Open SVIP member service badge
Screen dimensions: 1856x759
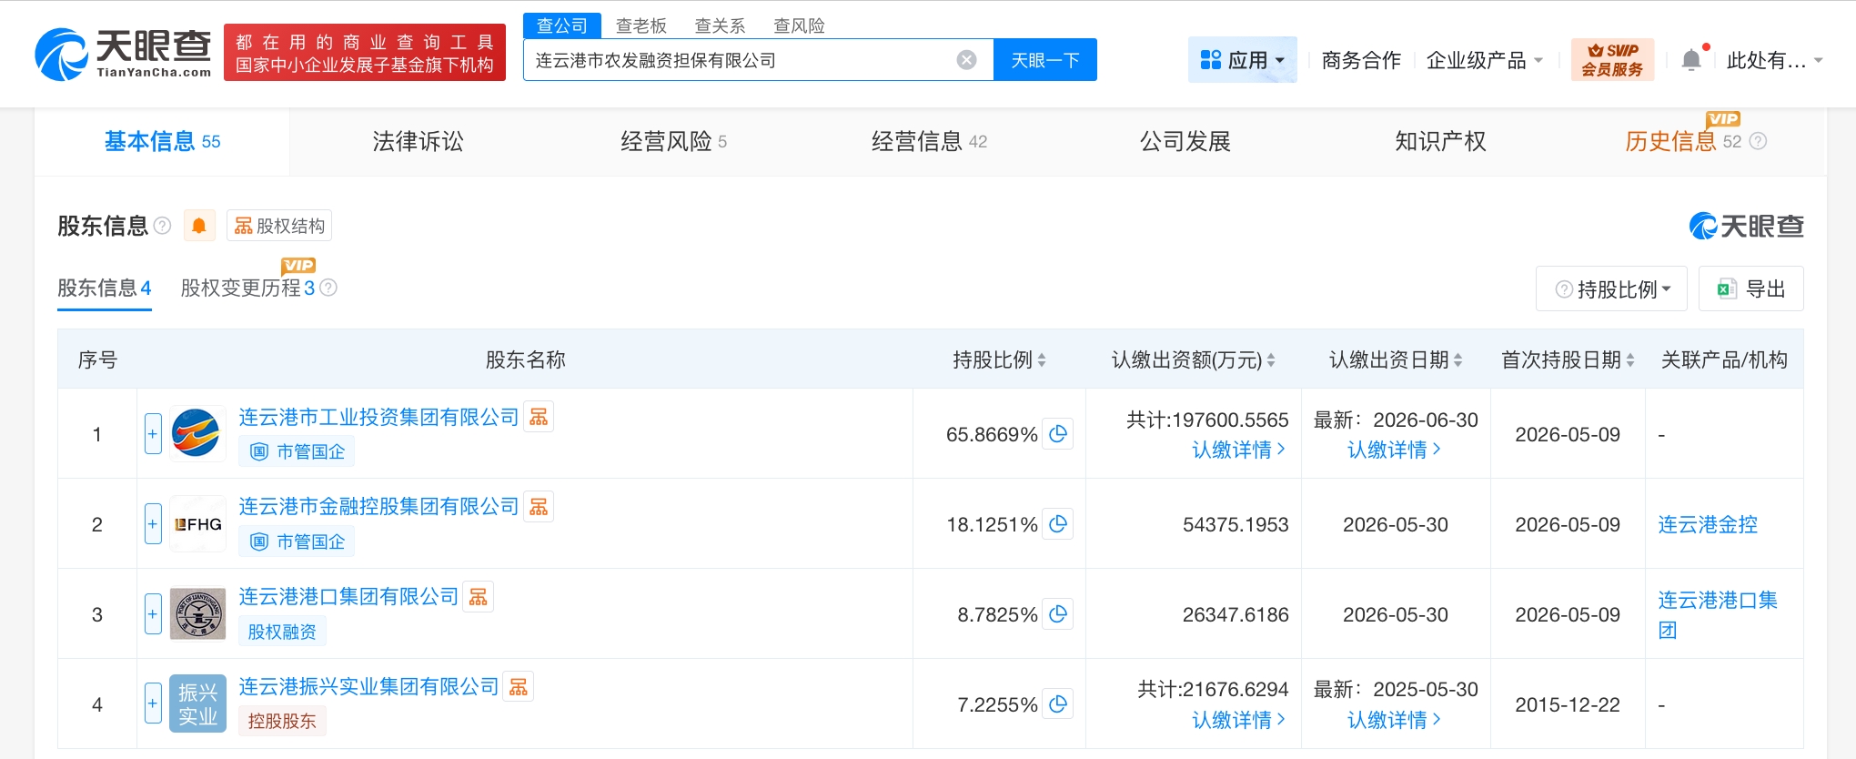(1612, 60)
